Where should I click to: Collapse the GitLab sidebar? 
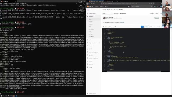click(91, 93)
